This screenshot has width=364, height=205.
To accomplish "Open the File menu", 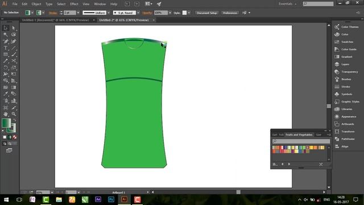I will 15,4.
